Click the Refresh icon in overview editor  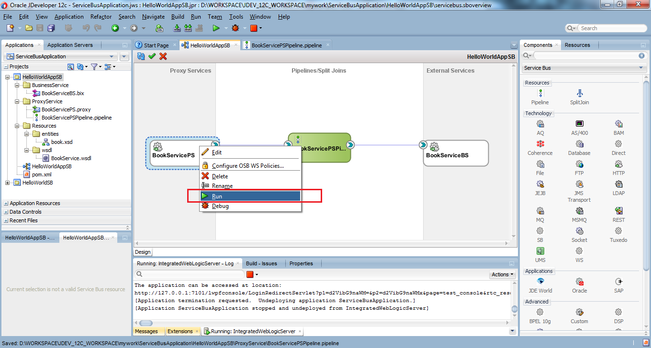coord(141,56)
